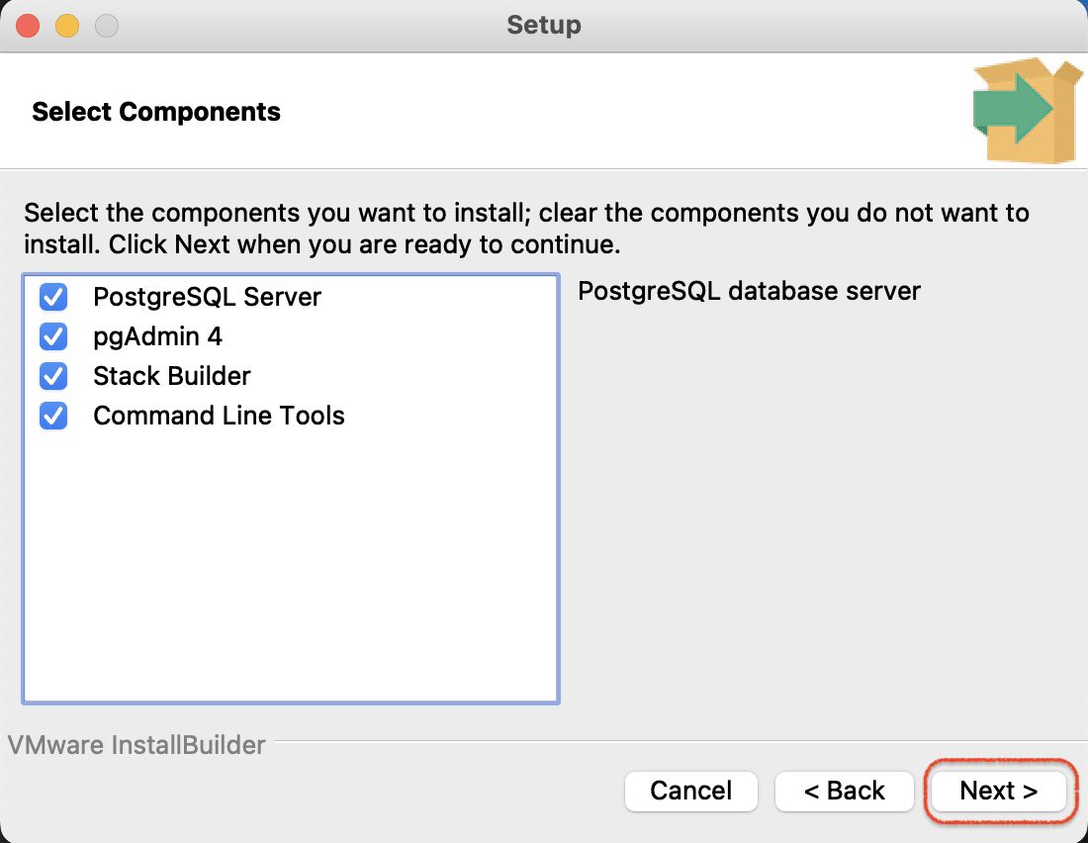This screenshot has height=843, width=1088.
Task: Click the installer box icon with green arrow
Action: coord(1028,111)
